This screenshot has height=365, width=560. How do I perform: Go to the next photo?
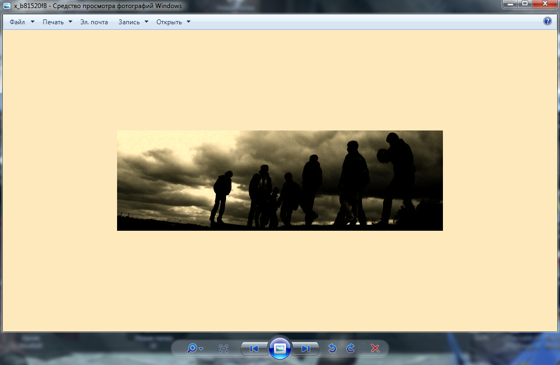pyautogui.click(x=305, y=349)
